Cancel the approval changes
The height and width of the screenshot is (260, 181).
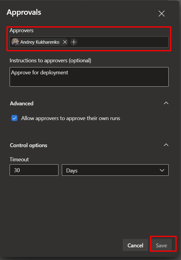coord(135,245)
